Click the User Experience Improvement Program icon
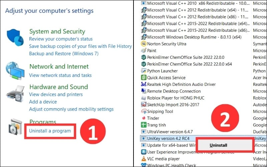Screen dimensions: 267x167 [144, 152]
